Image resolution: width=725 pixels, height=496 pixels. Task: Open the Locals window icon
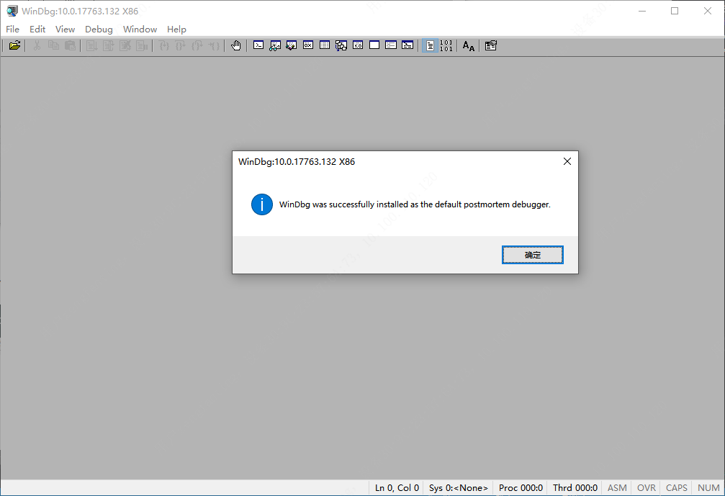pos(292,45)
